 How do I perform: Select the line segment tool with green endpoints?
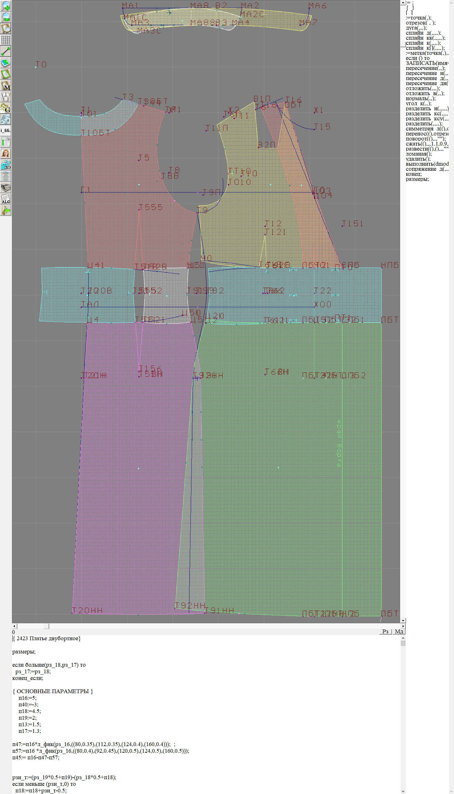point(6,51)
